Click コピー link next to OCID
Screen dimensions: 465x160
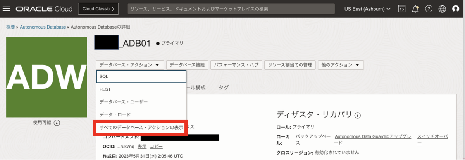(156, 147)
